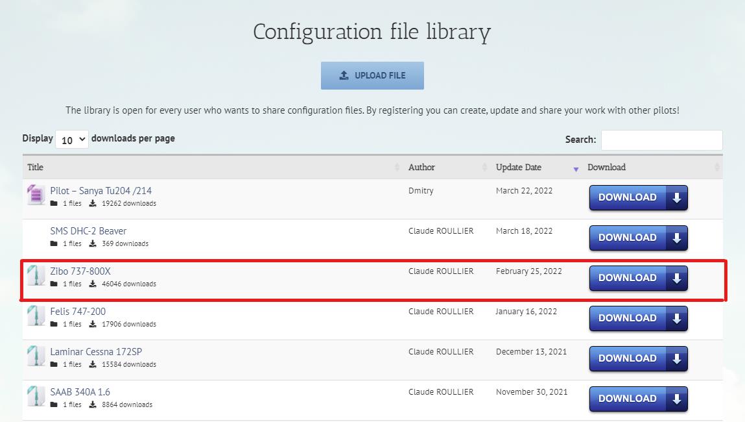Open the Felis 747-200 link
Viewport: 745px width, 422px height.
click(78, 312)
